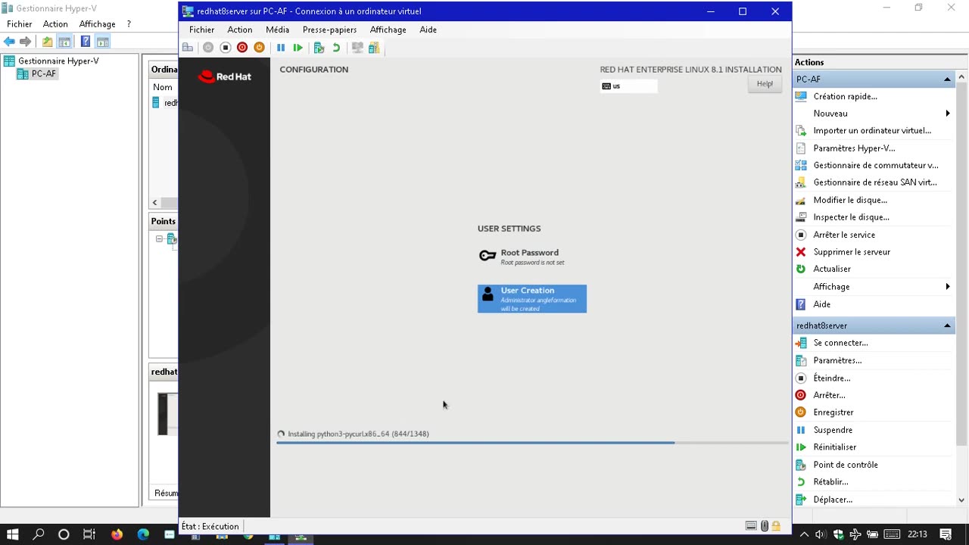
Task: Open Gestionnaire de commutateur virtuel
Action: [875, 165]
